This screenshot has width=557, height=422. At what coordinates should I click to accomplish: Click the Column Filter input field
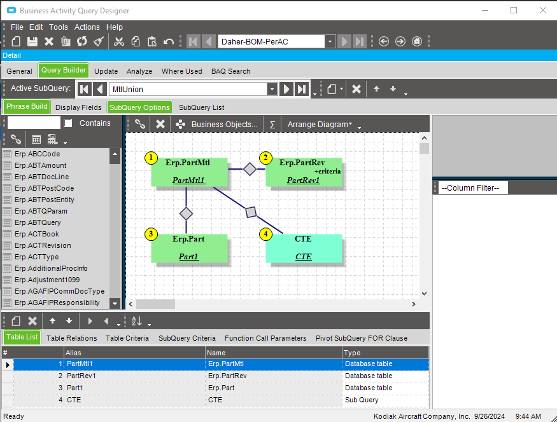pos(473,187)
